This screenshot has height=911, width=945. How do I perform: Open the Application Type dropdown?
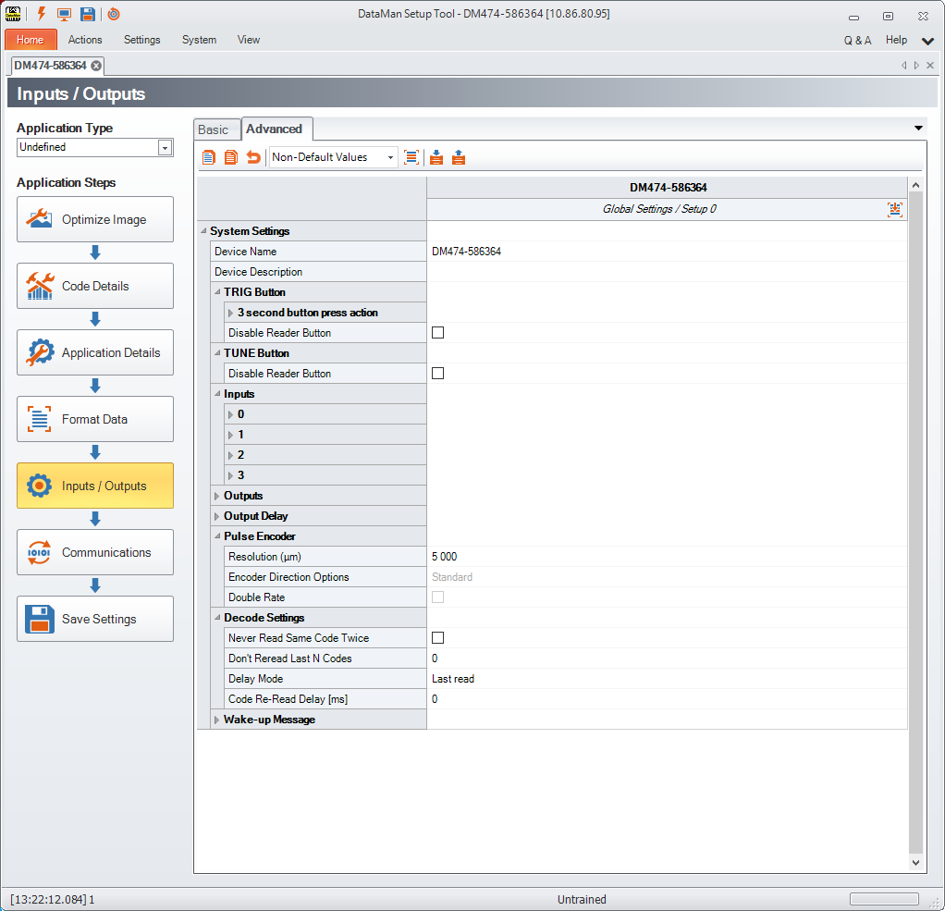(x=165, y=148)
